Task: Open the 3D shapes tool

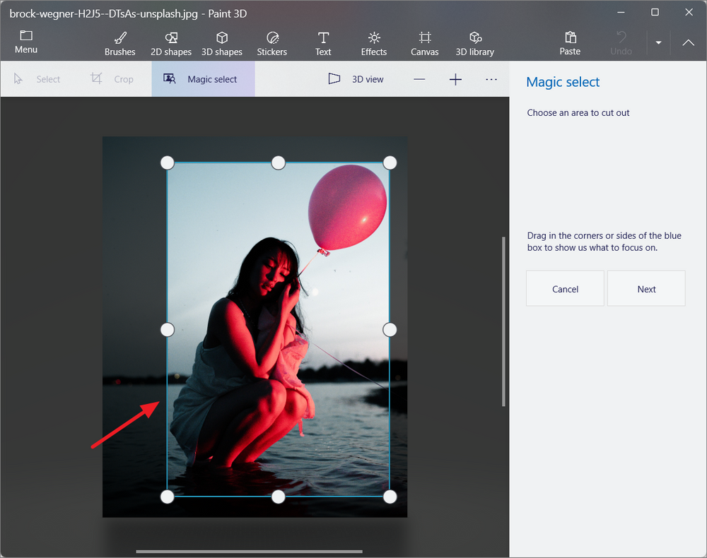Action: 221,42
